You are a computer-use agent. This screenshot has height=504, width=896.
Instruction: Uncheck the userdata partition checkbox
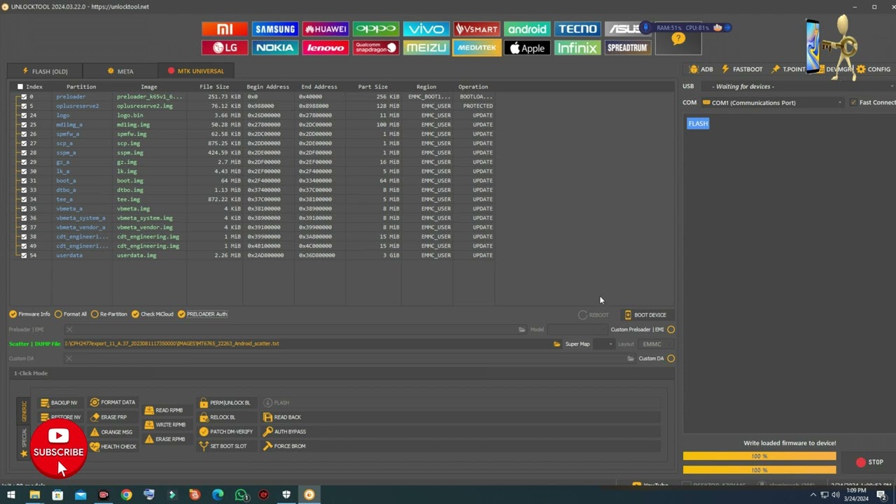pyautogui.click(x=24, y=255)
